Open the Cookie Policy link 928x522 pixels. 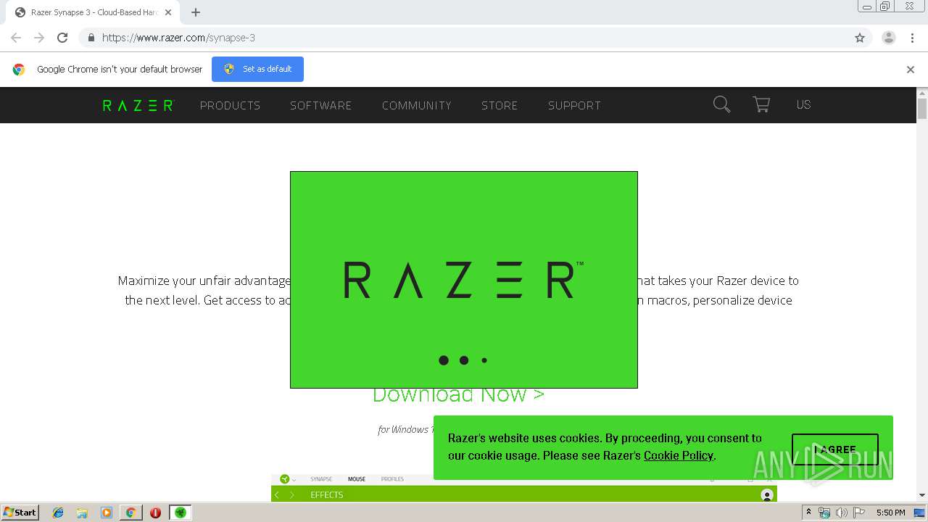point(679,455)
